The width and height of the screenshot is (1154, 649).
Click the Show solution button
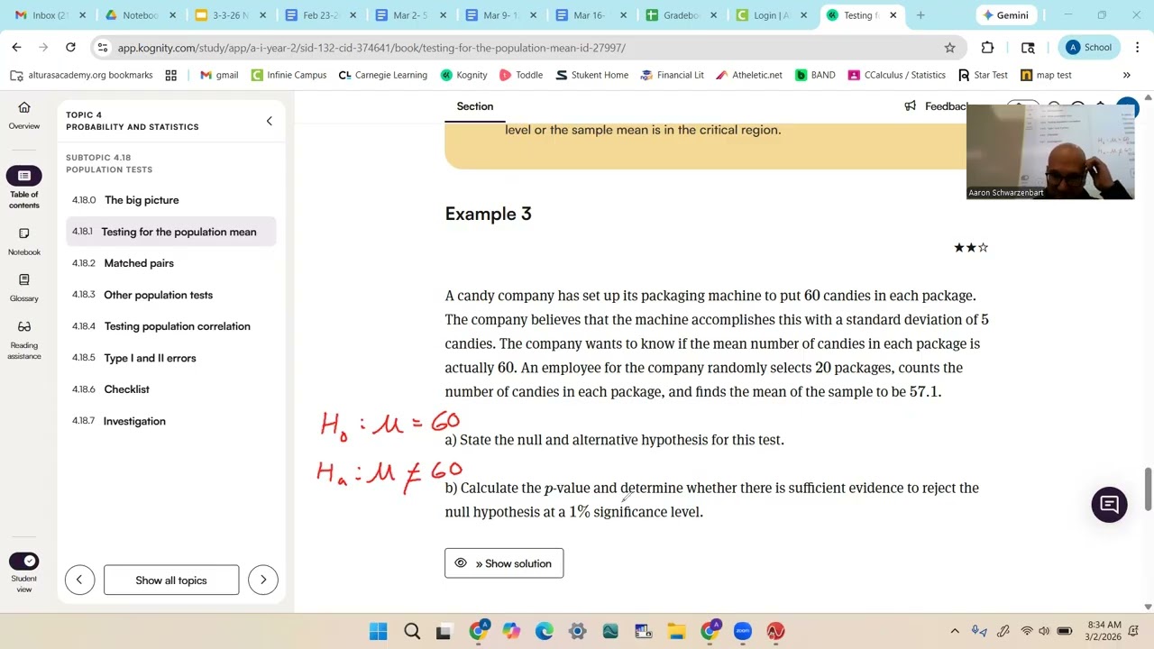[504, 563]
